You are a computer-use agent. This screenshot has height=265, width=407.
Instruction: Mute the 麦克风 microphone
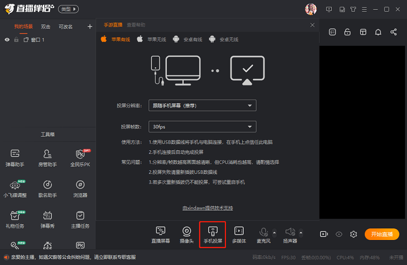point(264,232)
